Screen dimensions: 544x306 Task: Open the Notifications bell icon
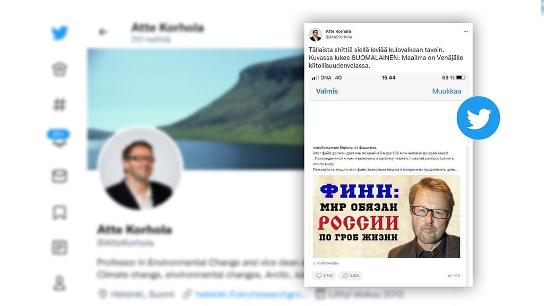pos(58,138)
